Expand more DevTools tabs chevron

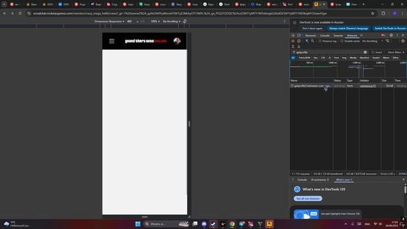pyautogui.click(x=361, y=36)
